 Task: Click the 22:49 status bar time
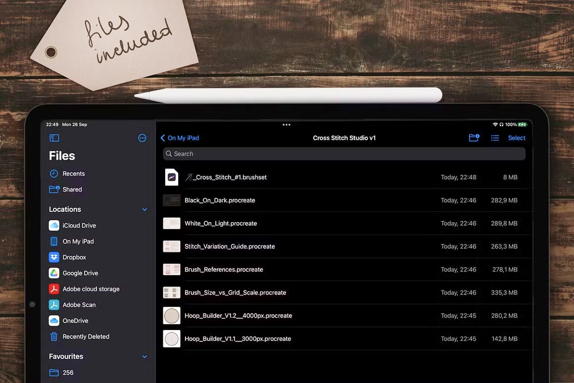52,125
